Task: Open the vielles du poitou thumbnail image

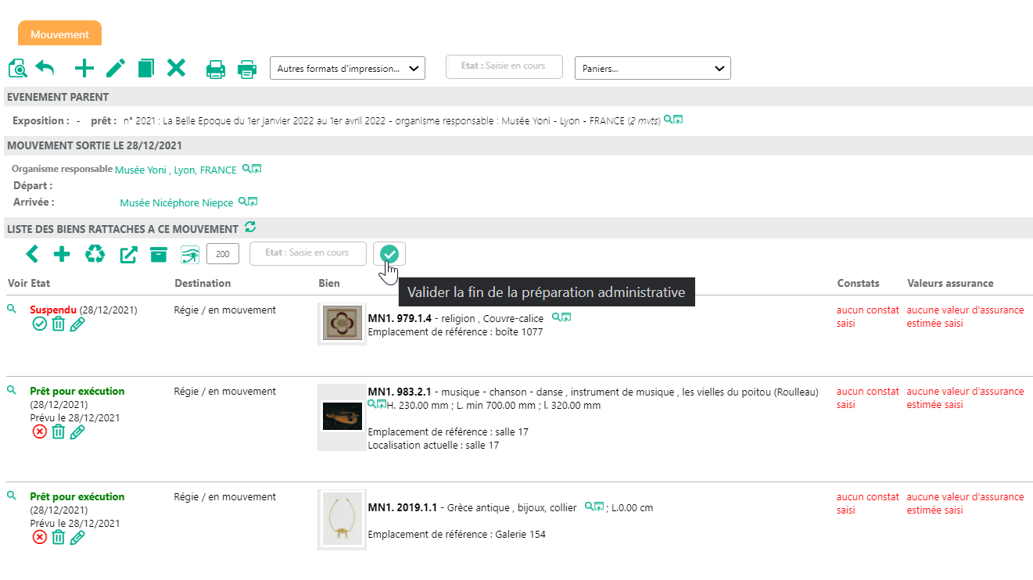Action: (x=342, y=417)
